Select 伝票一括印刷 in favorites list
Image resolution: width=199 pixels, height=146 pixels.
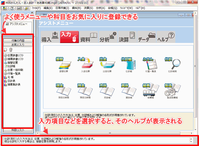[x=13, y=70]
